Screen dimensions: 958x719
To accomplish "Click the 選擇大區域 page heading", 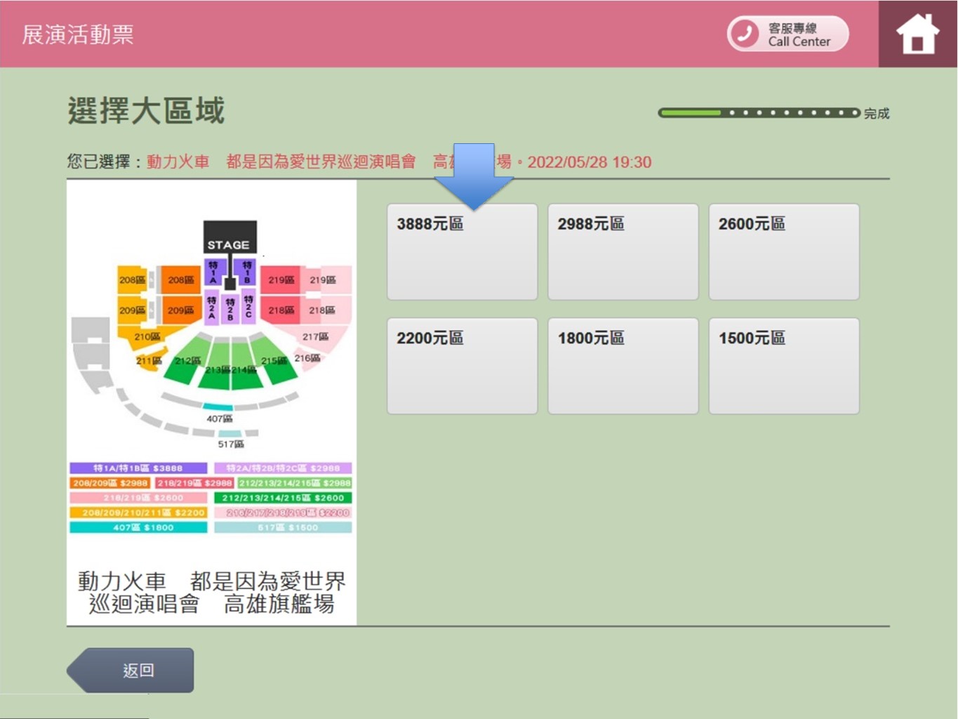I will [x=146, y=111].
